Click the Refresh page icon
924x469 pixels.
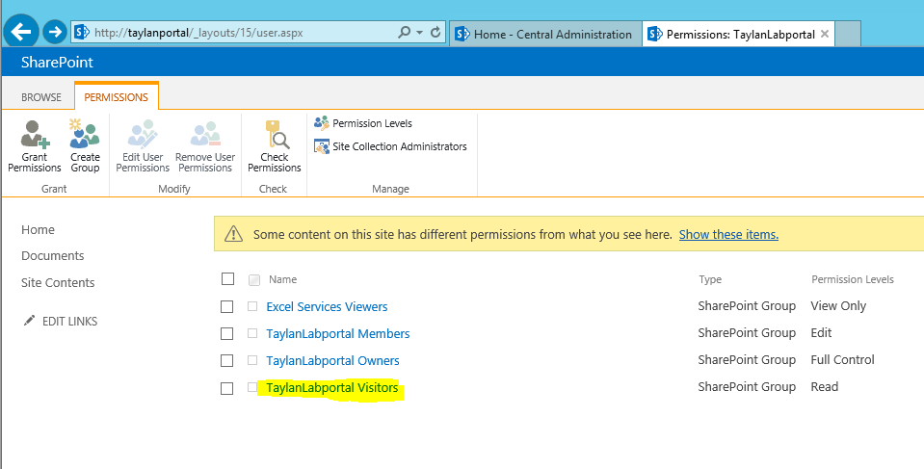[436, 32]
